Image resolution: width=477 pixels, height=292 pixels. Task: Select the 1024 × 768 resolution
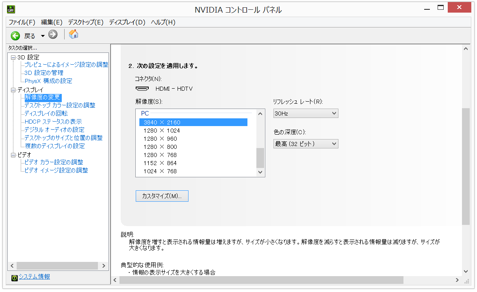(160, 172)
